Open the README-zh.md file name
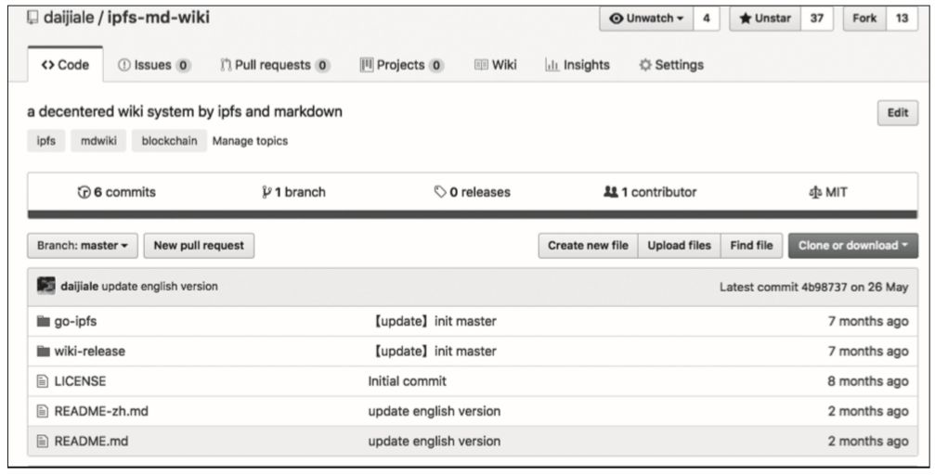935x475 pixels. tap(101, 411)
